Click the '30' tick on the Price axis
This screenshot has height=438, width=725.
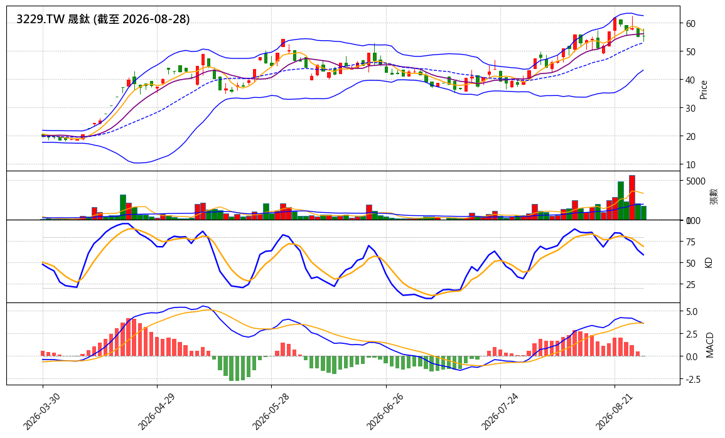(x=690, y=108)
